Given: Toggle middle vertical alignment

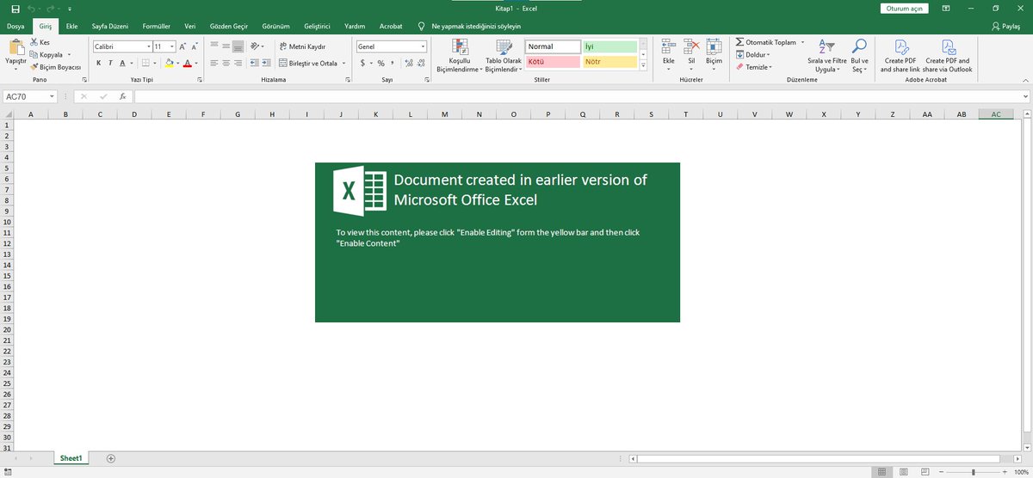Looking at the screenshot, I should [x=226, y=46].
